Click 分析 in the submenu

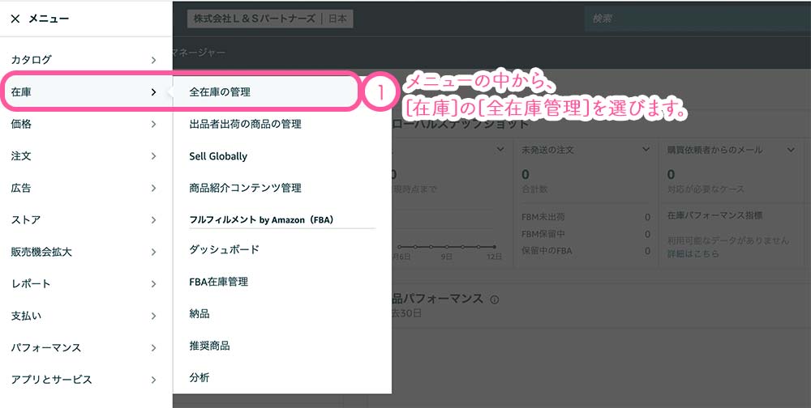[200, 377]
